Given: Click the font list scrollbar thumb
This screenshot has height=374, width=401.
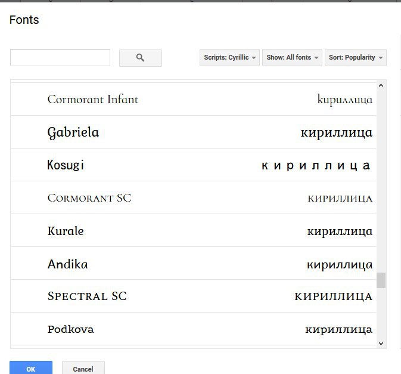Looking at the screenshot, I should click(381, 280).
